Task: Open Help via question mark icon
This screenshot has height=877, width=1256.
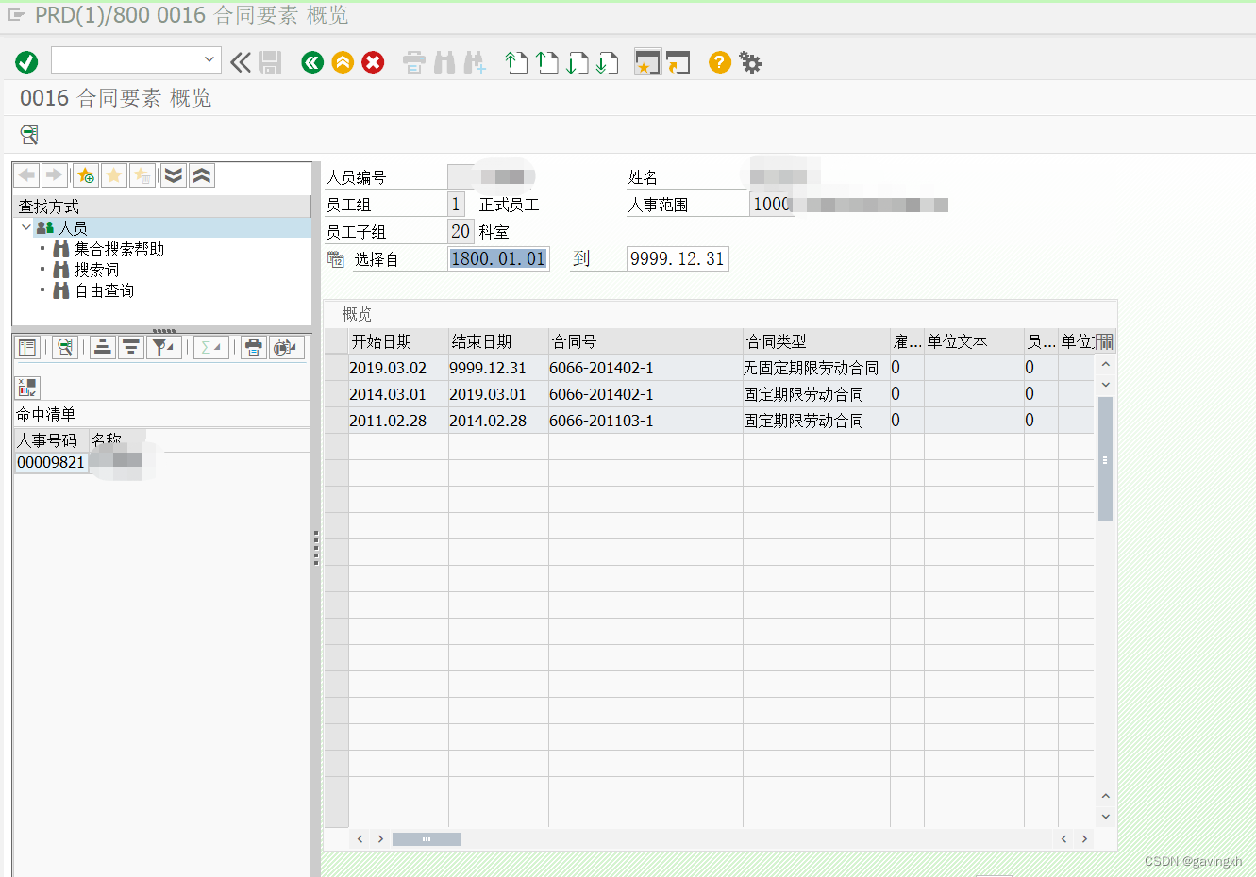Action: pos(720,62)
